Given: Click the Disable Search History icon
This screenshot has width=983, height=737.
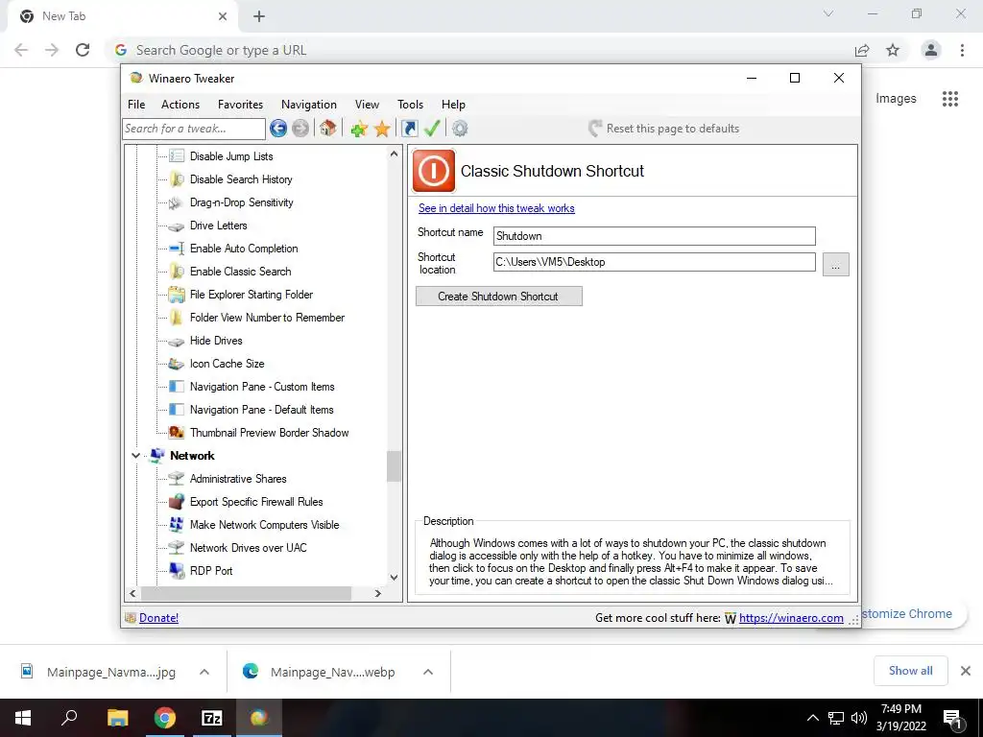Looking at the screenshot, I should [177, 179].
